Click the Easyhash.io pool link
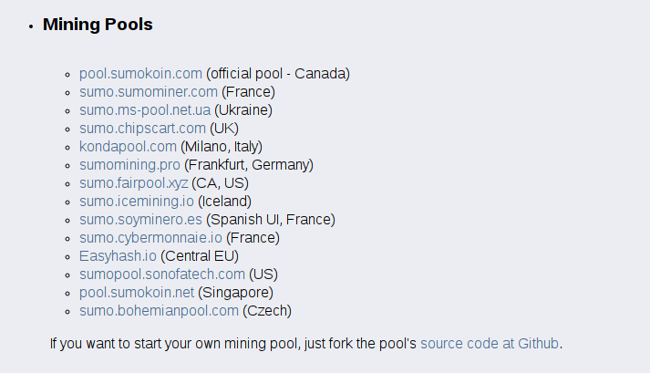Viewport: 650px width, 373px height. pos(118,256)
